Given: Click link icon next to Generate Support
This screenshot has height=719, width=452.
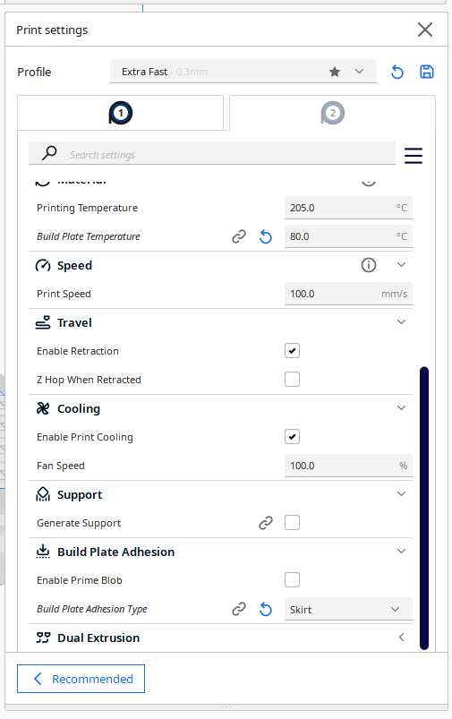Looking at the screenshot, I should (266, 523).
